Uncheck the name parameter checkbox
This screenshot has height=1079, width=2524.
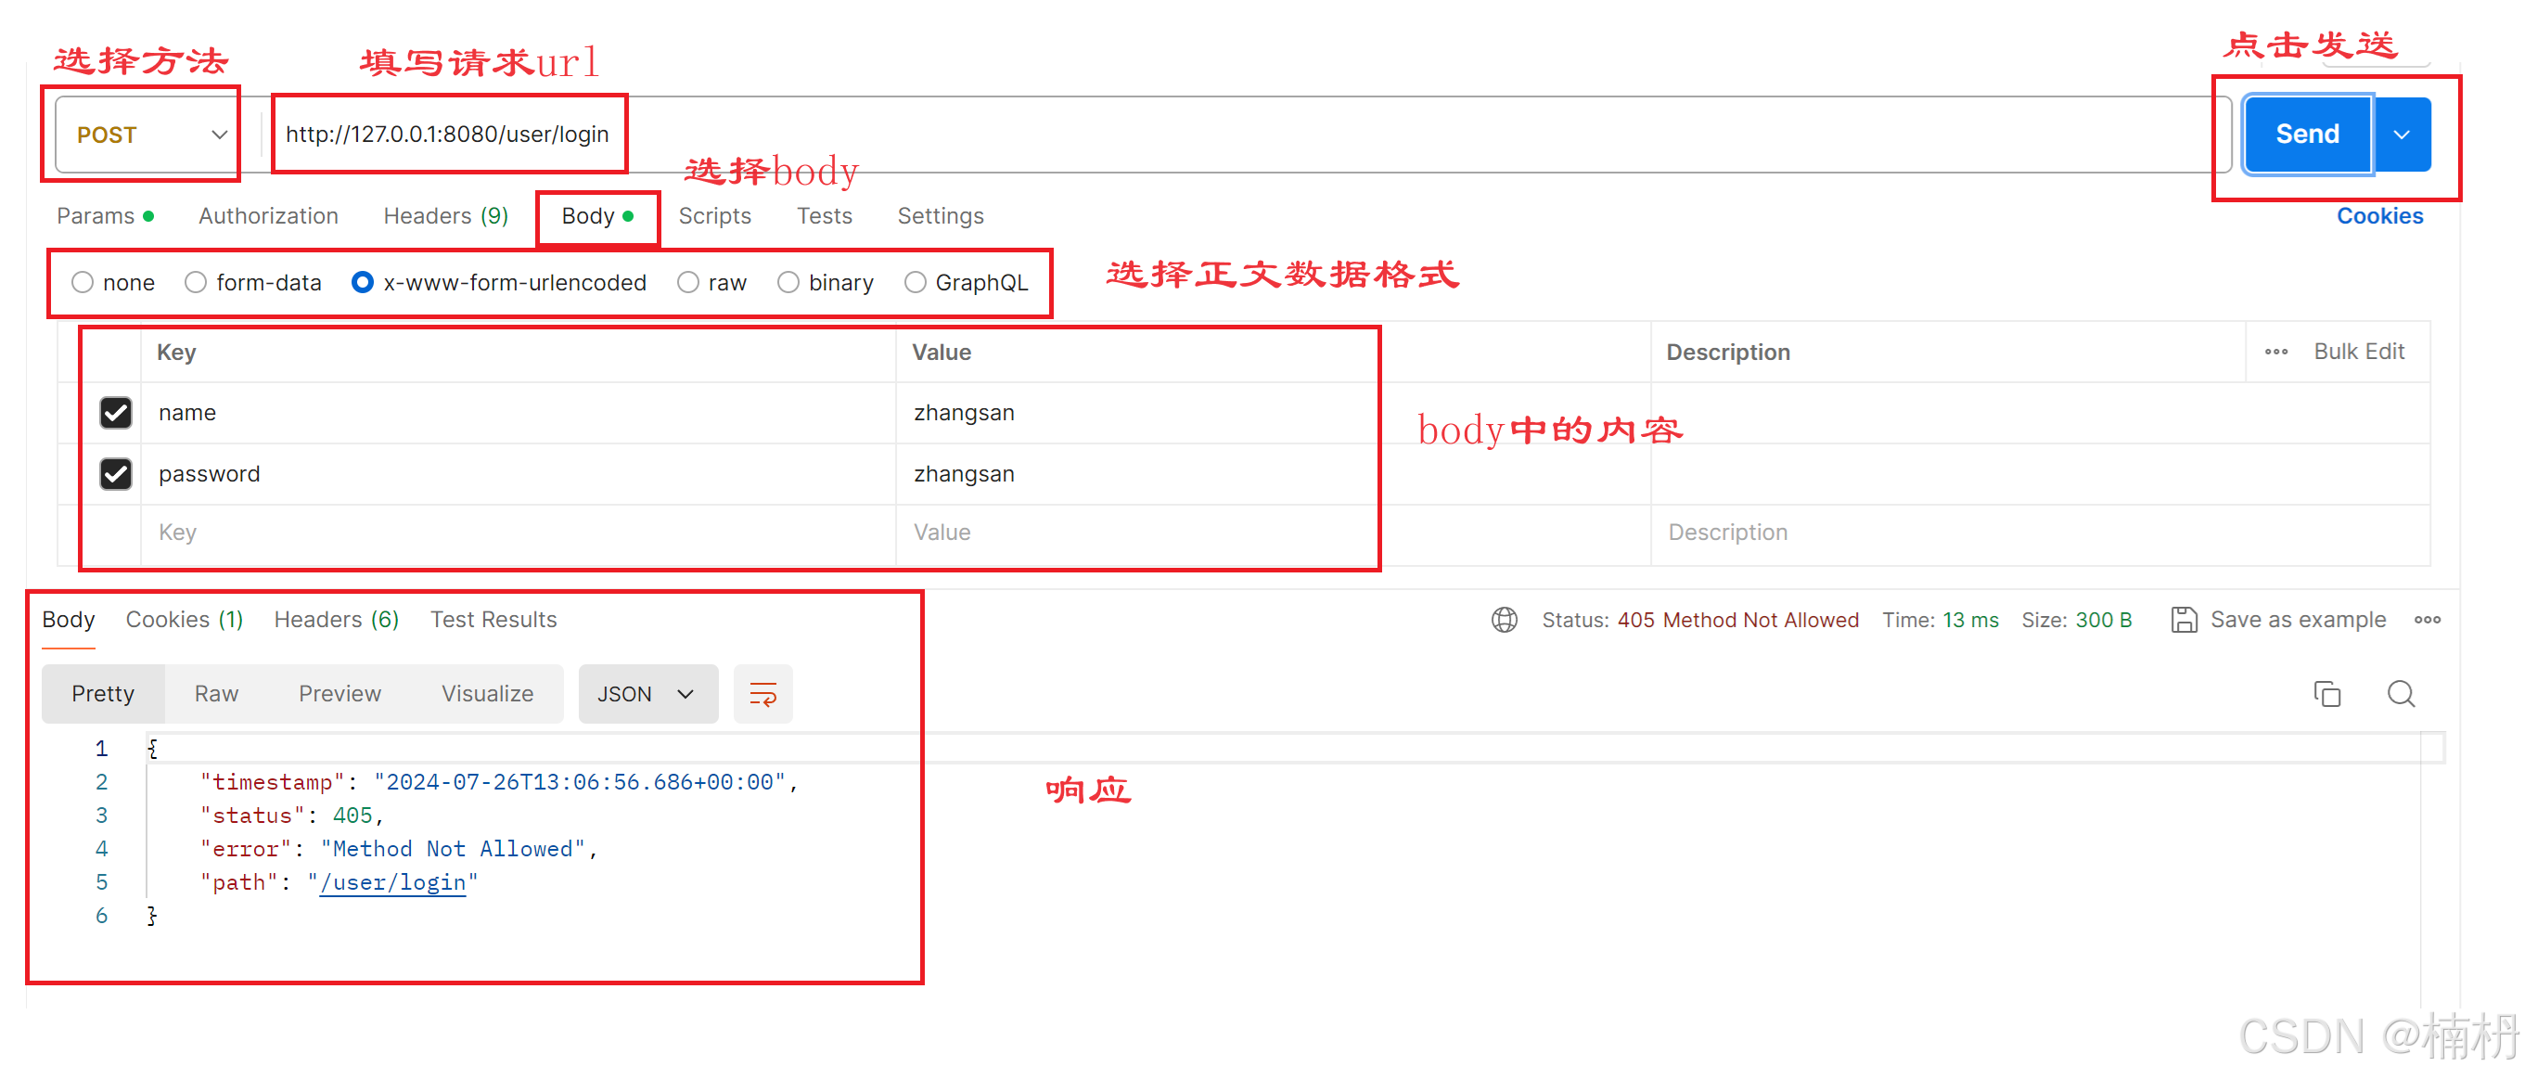(x=116, y=413)
